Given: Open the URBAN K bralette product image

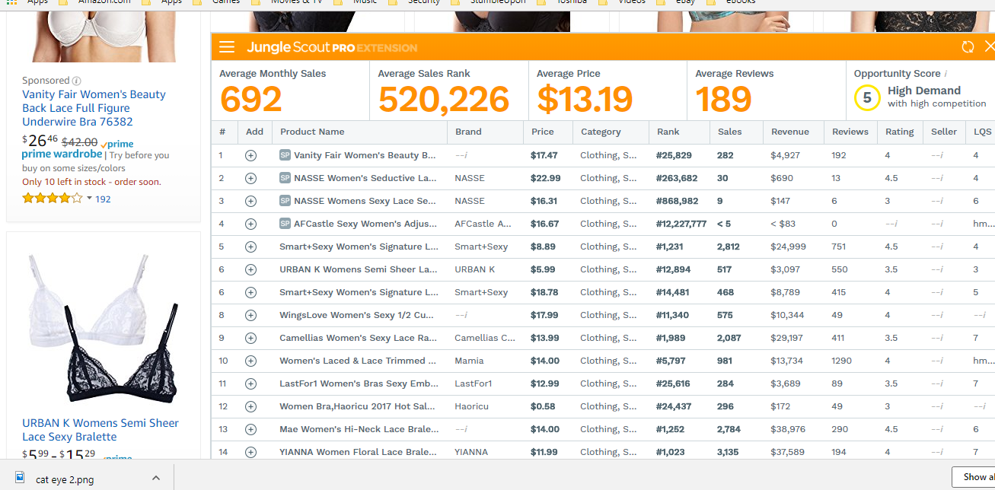Looking at the screenshot, I should [104, 329].
